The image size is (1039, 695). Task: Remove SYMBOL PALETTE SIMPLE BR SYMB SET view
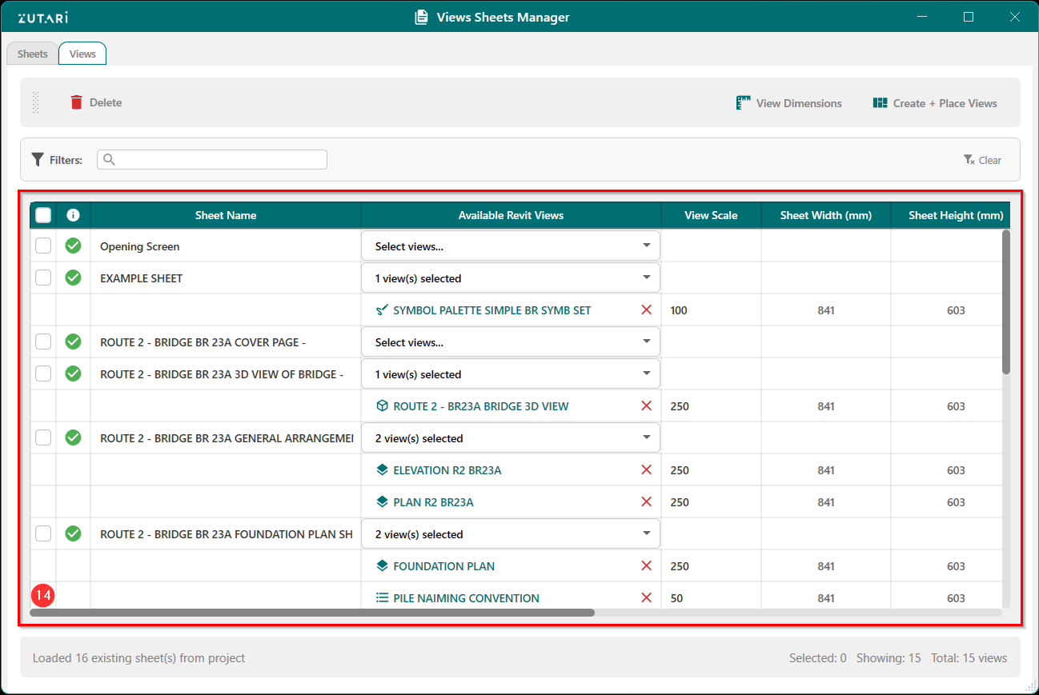646,310
